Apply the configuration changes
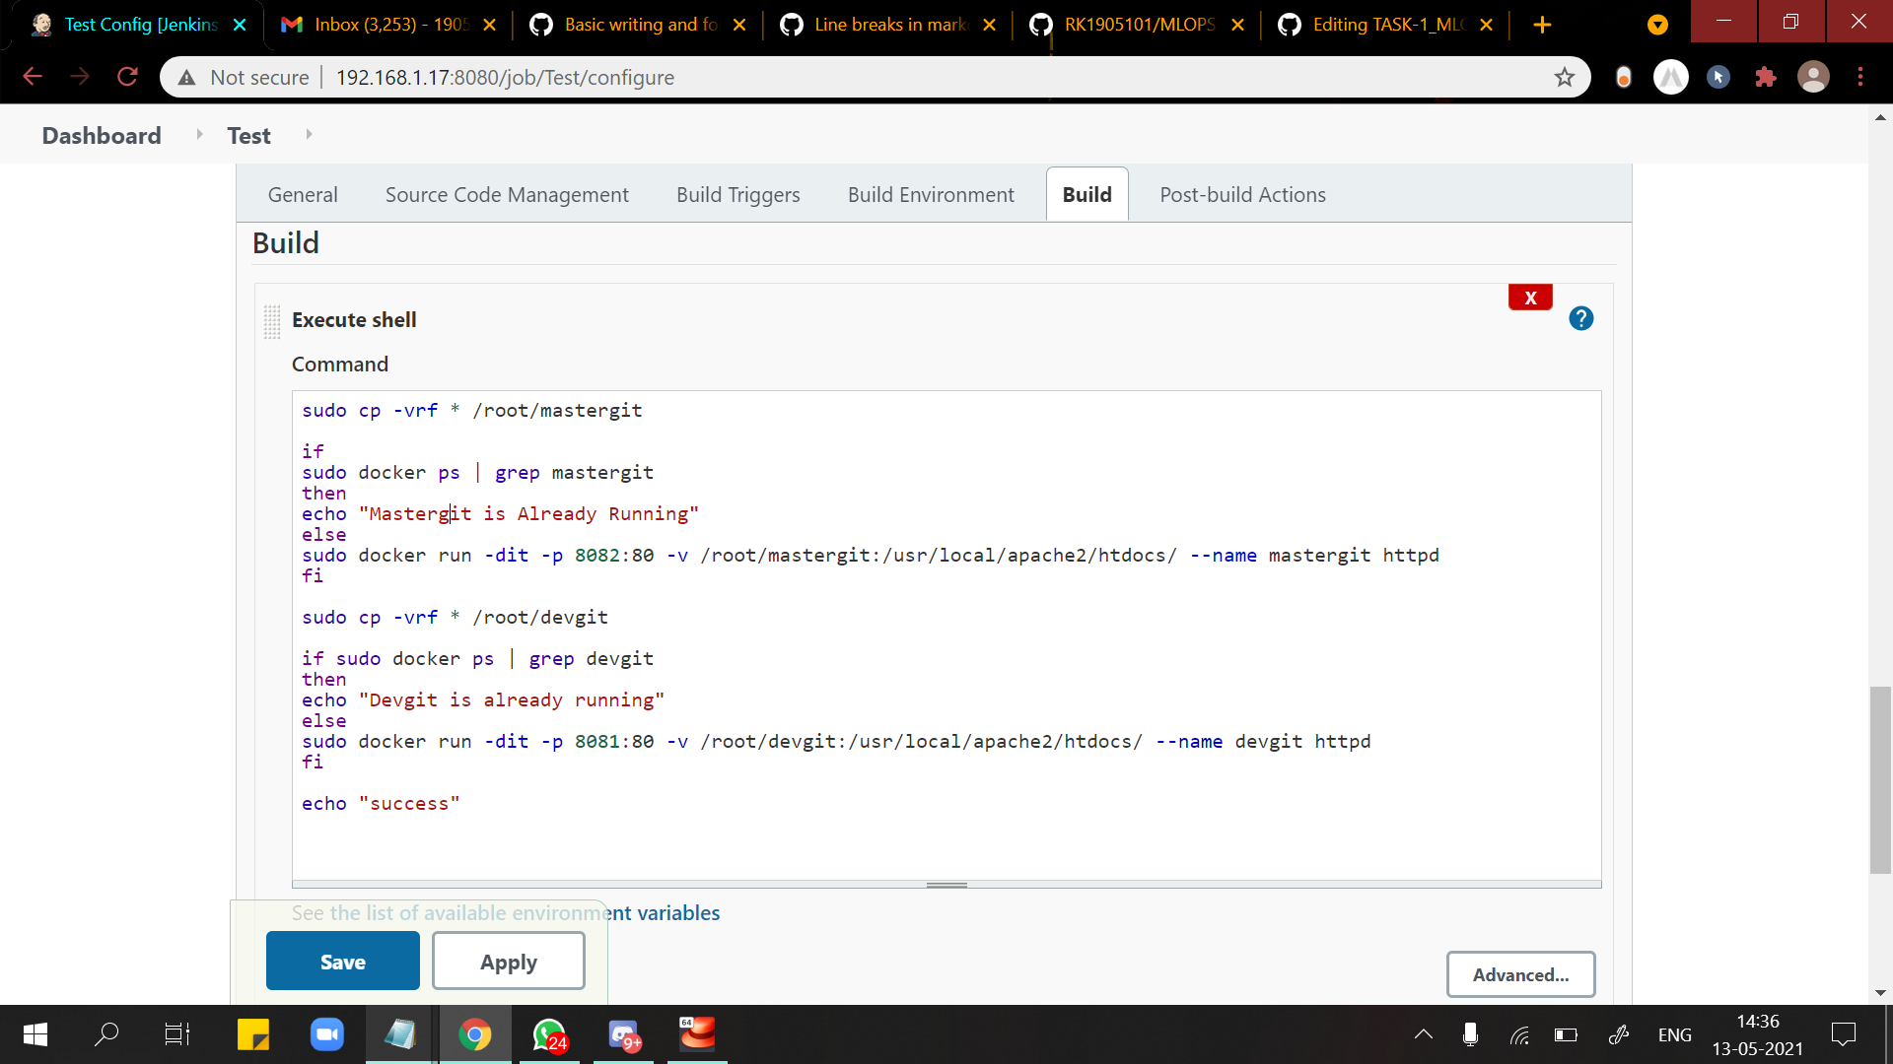1893x1064 pixels. (x=509, y=961)
